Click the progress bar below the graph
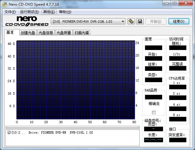 tap(72, 127)
